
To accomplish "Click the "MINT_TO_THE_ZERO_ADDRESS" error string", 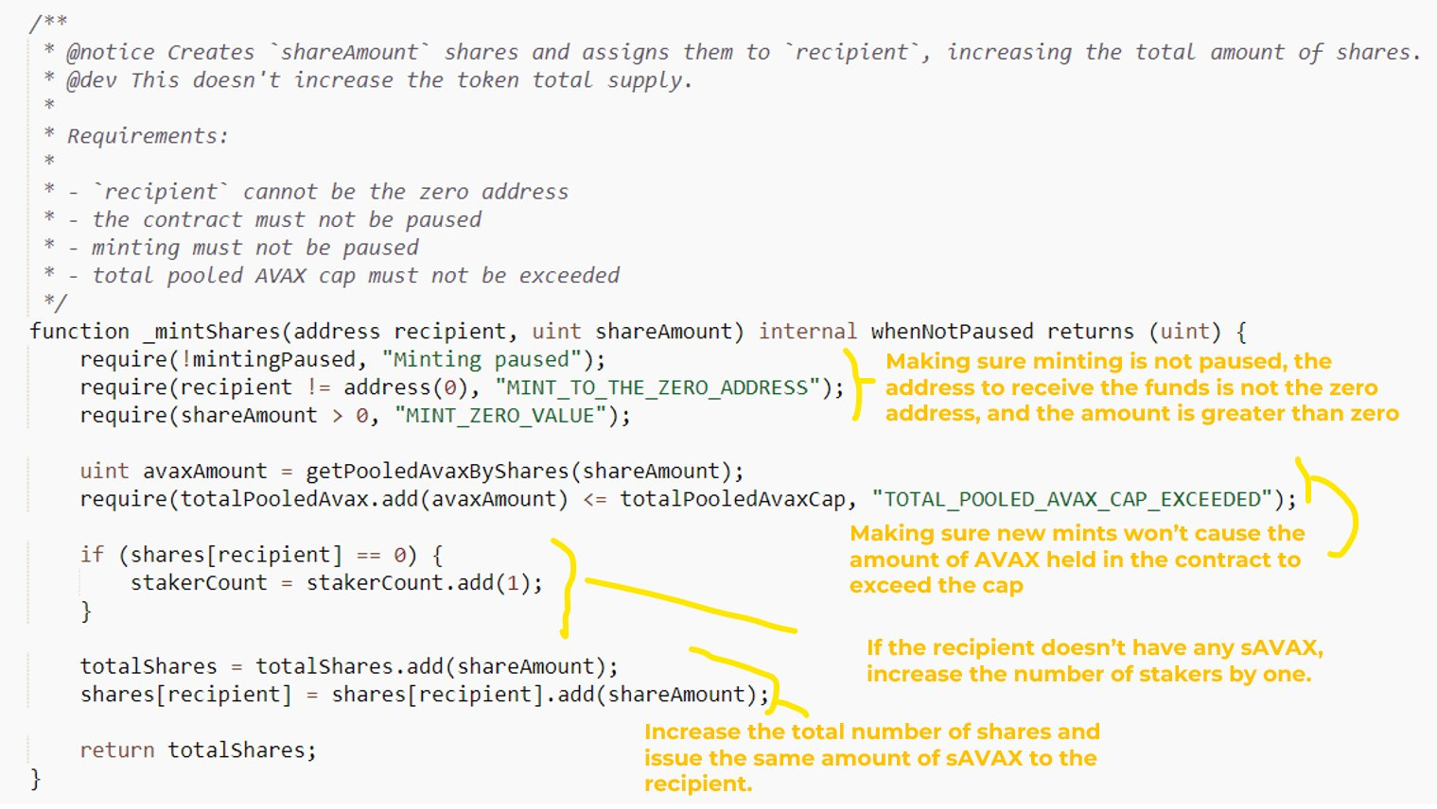I will (x=657, y=387).
